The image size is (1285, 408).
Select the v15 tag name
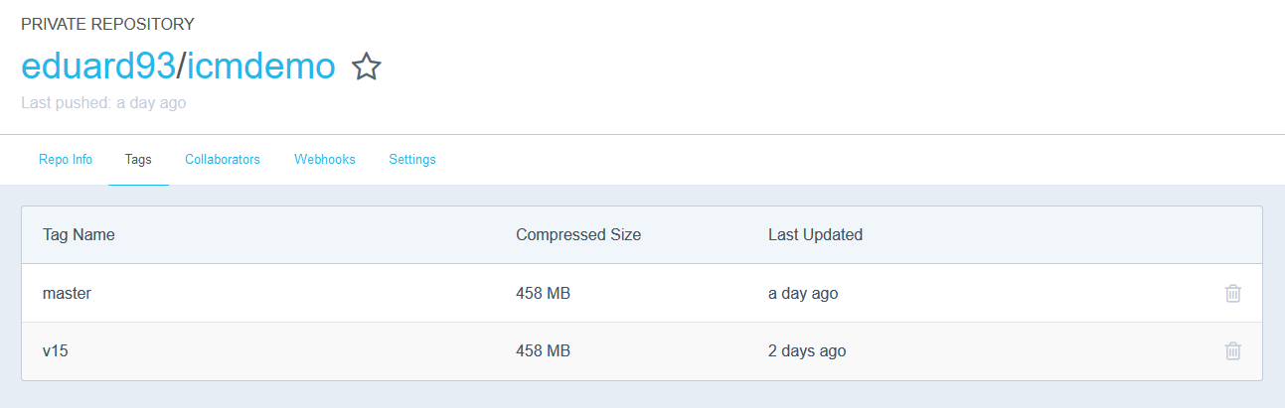56,351
